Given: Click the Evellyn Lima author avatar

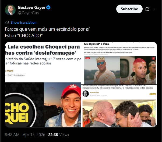Looking at the screenshot, I should (x=86, y=94).
